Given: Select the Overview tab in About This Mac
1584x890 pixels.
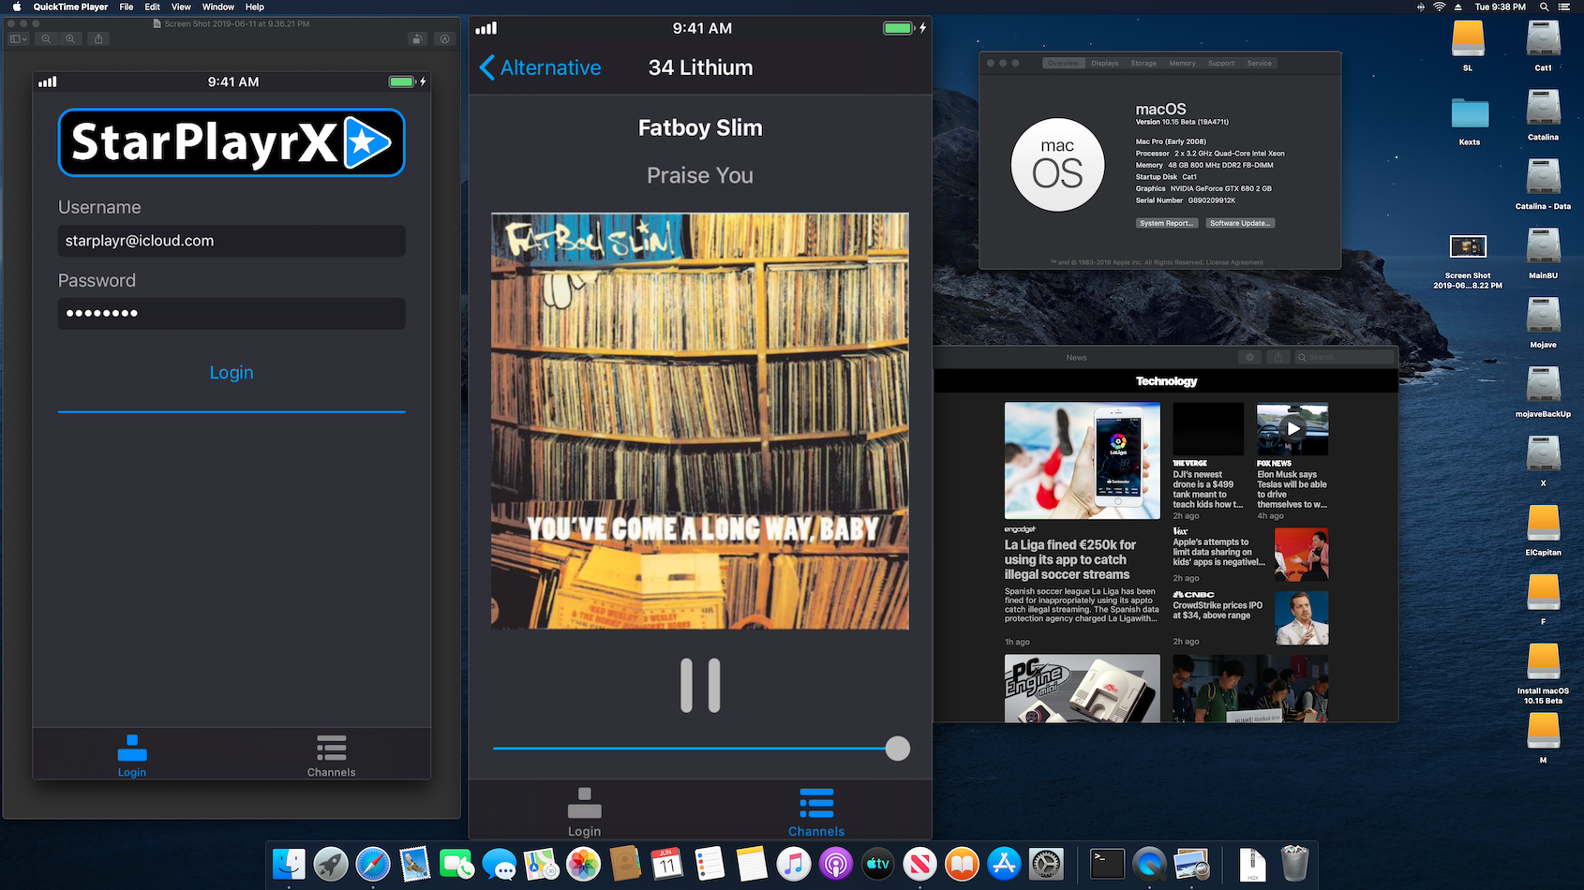Looking at the screenshot, I should [1064, 63].
